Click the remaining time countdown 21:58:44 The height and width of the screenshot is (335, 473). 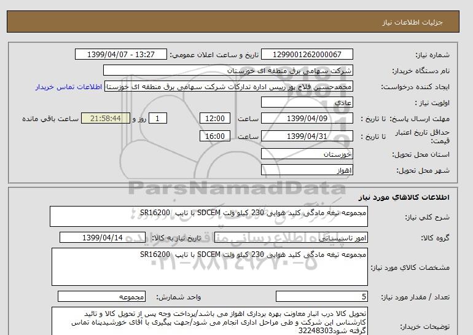click(x=105, y=119)
